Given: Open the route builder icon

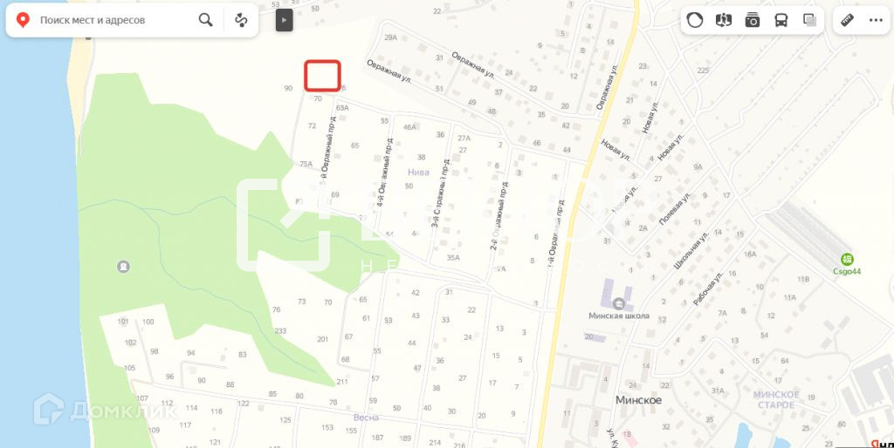Looking at the screenshot, I should (x=241, y=20).
